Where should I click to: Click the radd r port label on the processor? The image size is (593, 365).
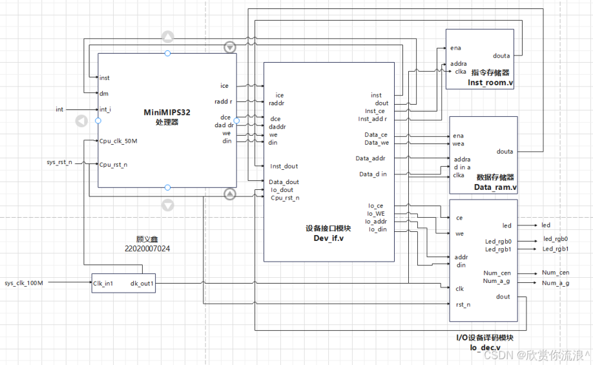[x=224, y=101]
